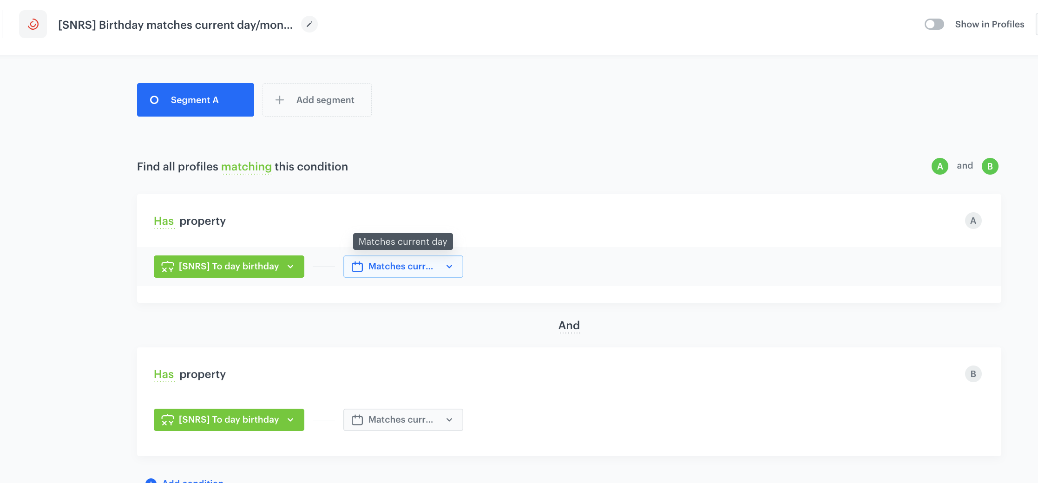1038x483 pixels.
Task: Click the gray A label of first condition
Action: (x=973, y=221)
